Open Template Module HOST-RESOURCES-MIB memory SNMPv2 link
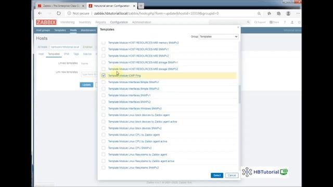The image size is (333, 187). tap(144, 43)
